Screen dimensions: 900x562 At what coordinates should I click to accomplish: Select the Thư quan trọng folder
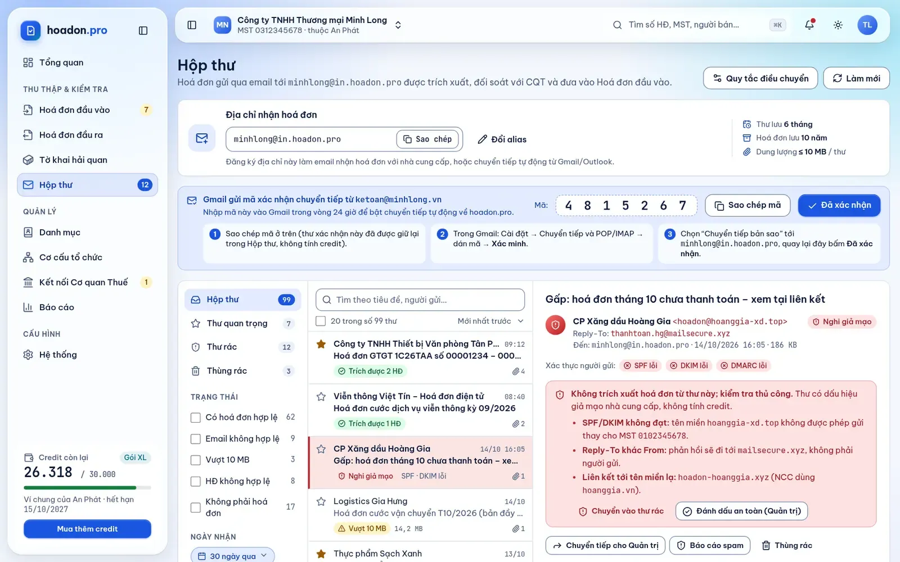[x=243, y=323]
